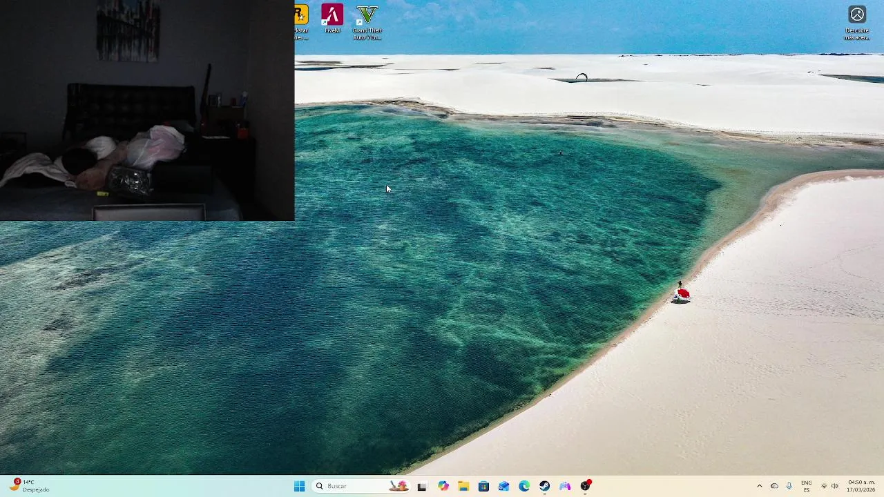
Task: Open the volume speaker tray icon
Action: [x=834, y=486]
